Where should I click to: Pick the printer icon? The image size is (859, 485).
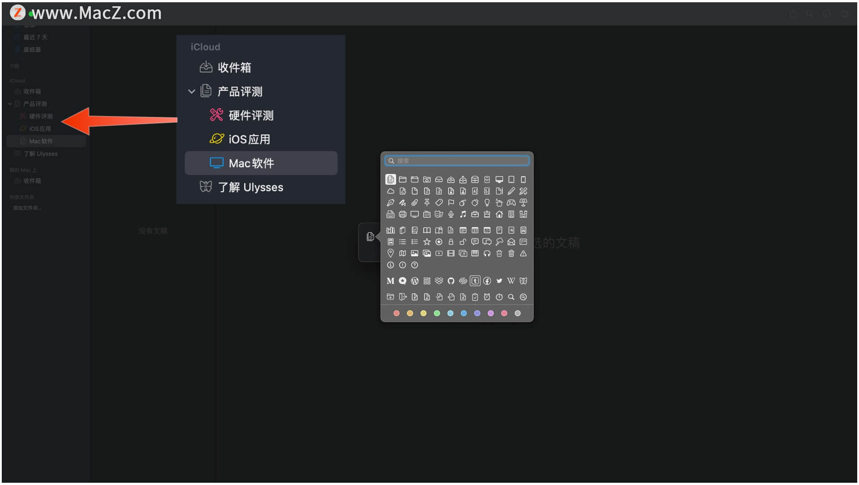point(403,214)
